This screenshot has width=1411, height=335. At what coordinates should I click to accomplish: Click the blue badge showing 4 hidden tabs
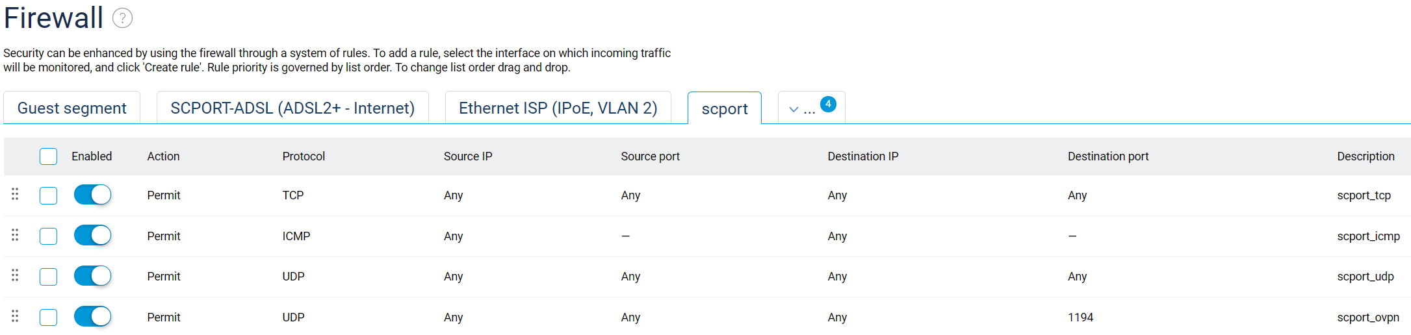828,104
